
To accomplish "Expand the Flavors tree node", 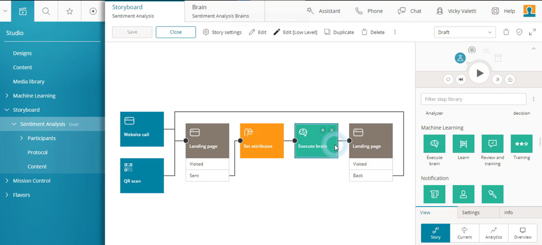I will click(x=7, y=195).
